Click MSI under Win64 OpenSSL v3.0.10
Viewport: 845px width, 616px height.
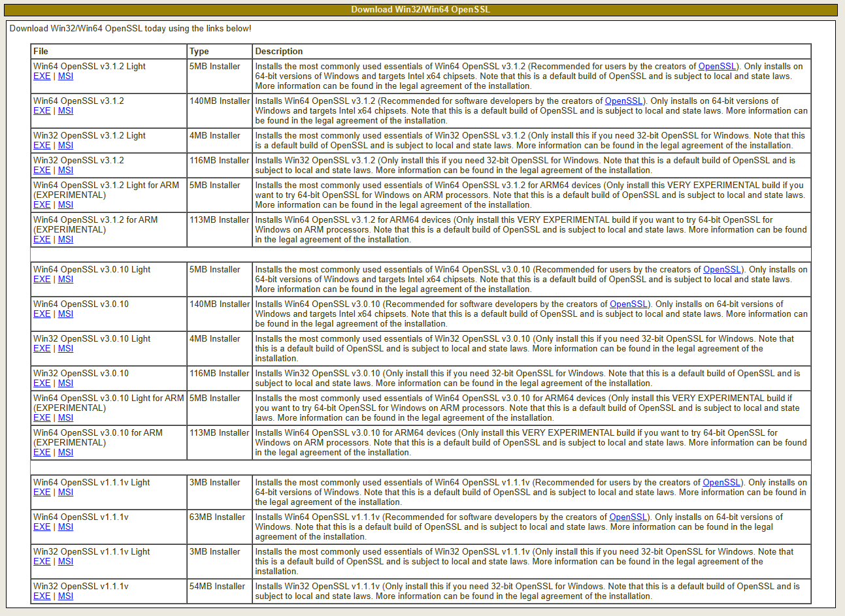tap(65, 314)
